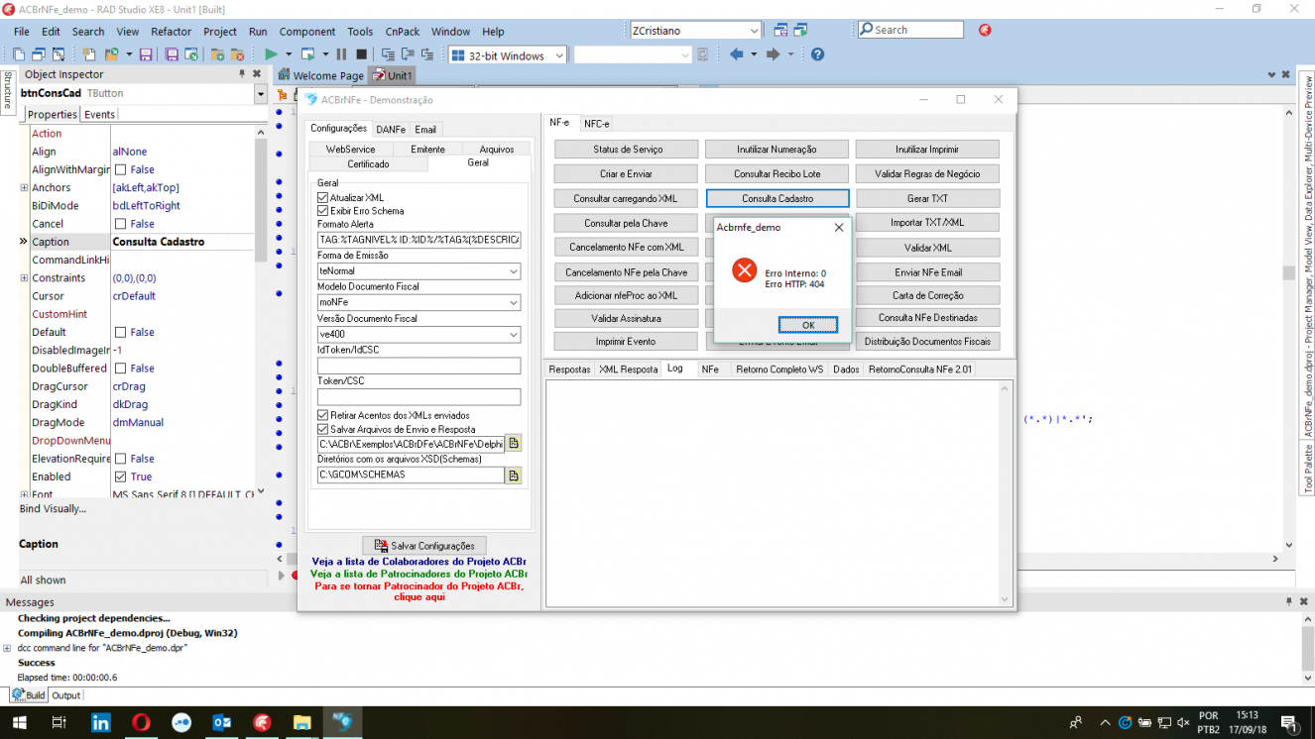Viewport: 1315px width, 739px height.
Task: Click the IdToken/IdCSC input field
Action: click(418, 367)
